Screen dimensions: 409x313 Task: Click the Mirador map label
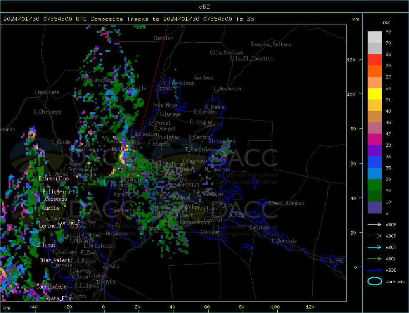(210, 231)
